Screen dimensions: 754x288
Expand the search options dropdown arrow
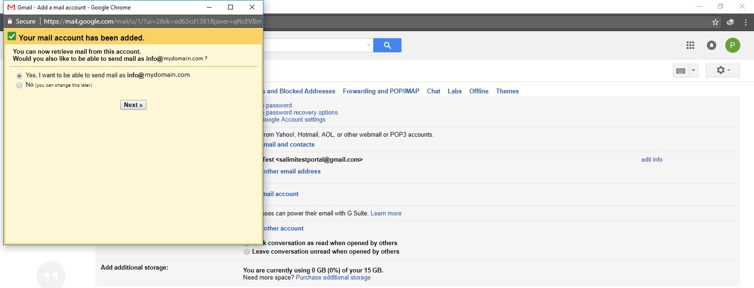[x=369, y=45]
